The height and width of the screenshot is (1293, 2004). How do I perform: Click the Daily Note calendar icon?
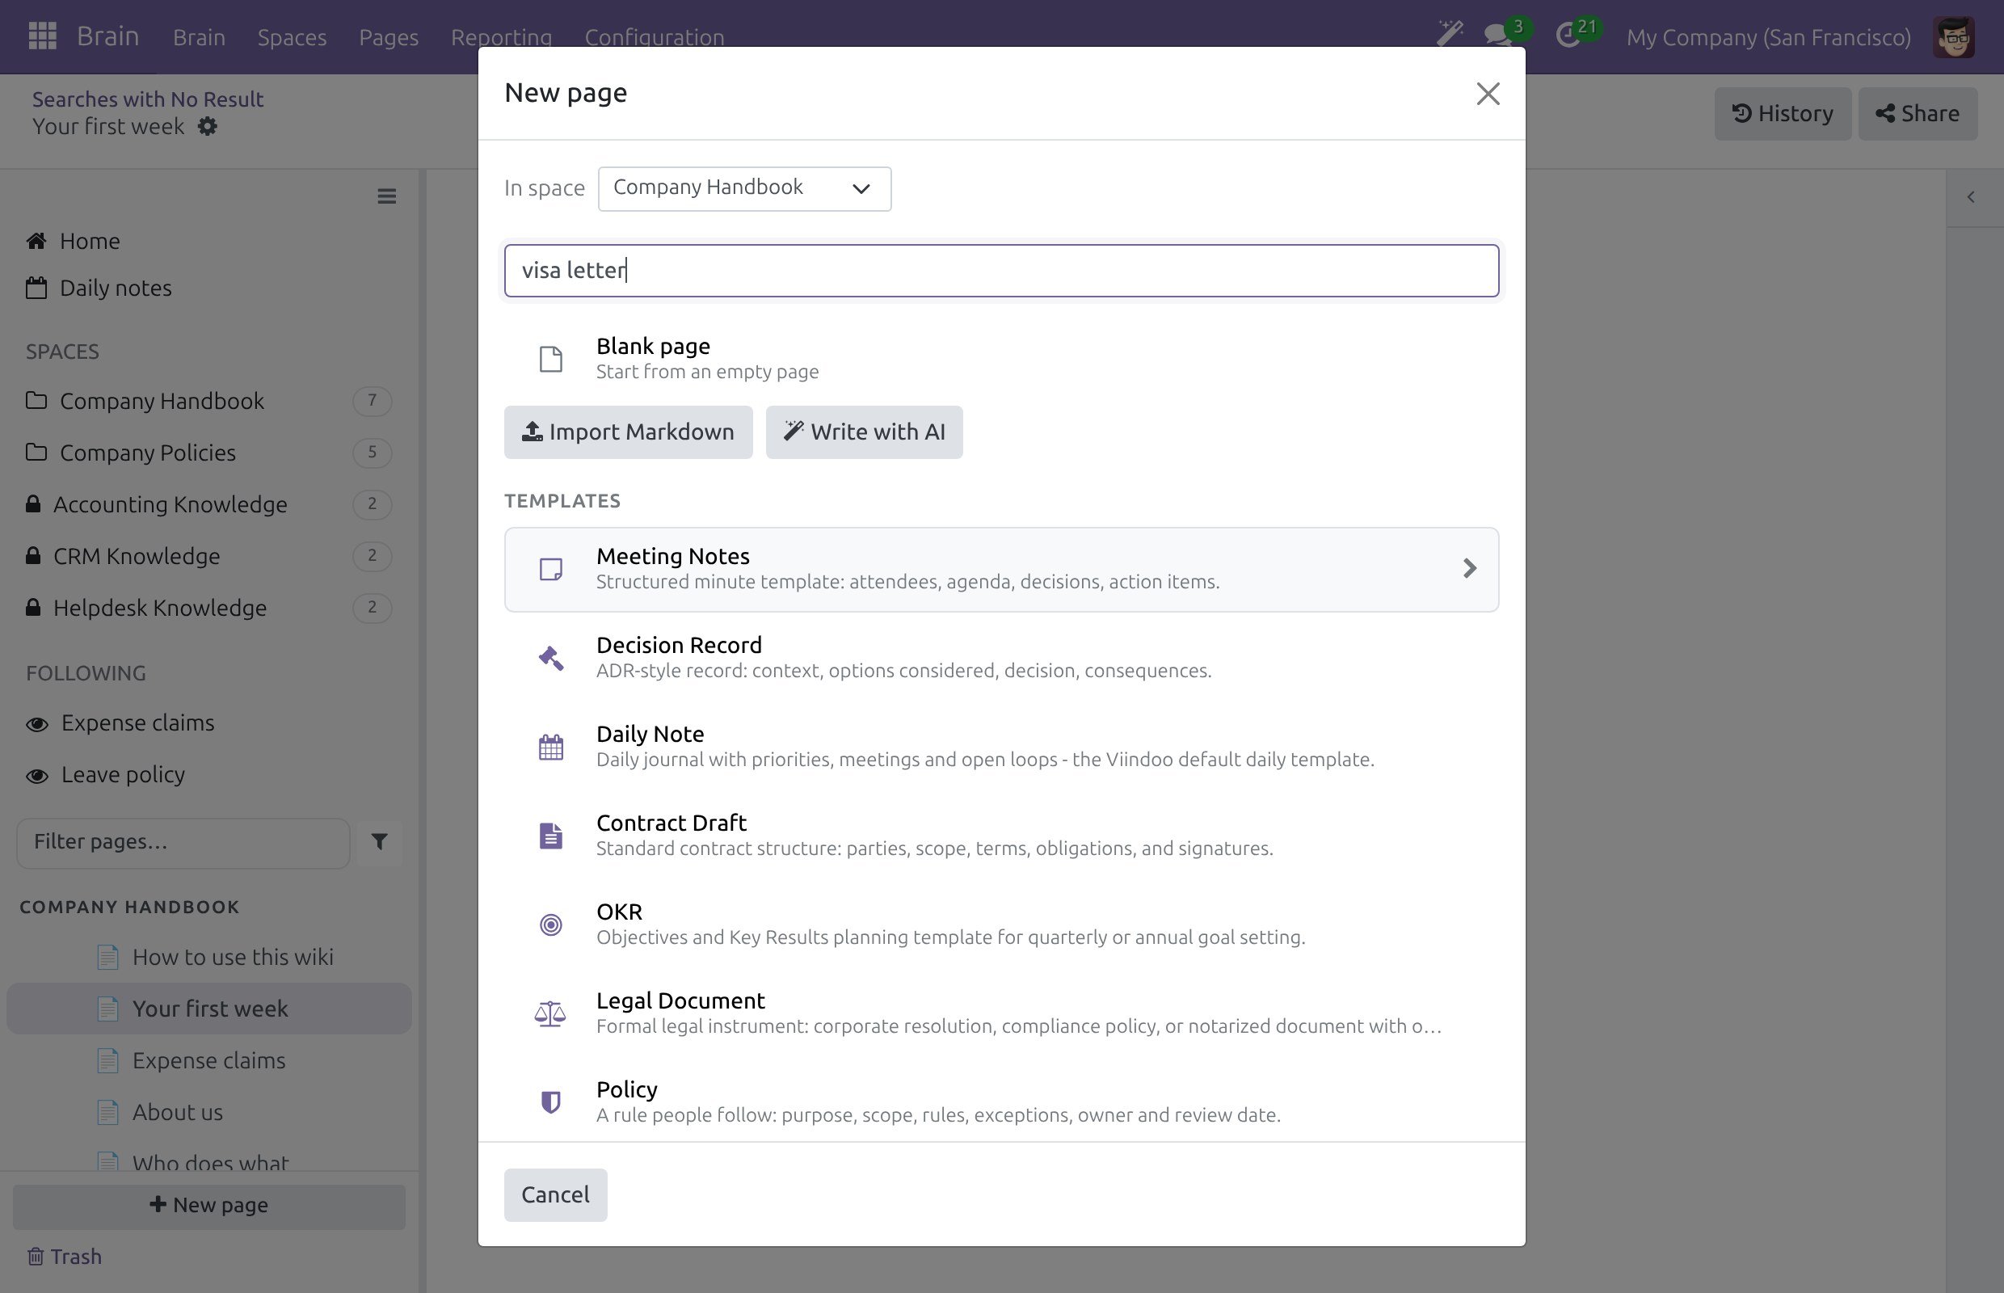point(551,748)
